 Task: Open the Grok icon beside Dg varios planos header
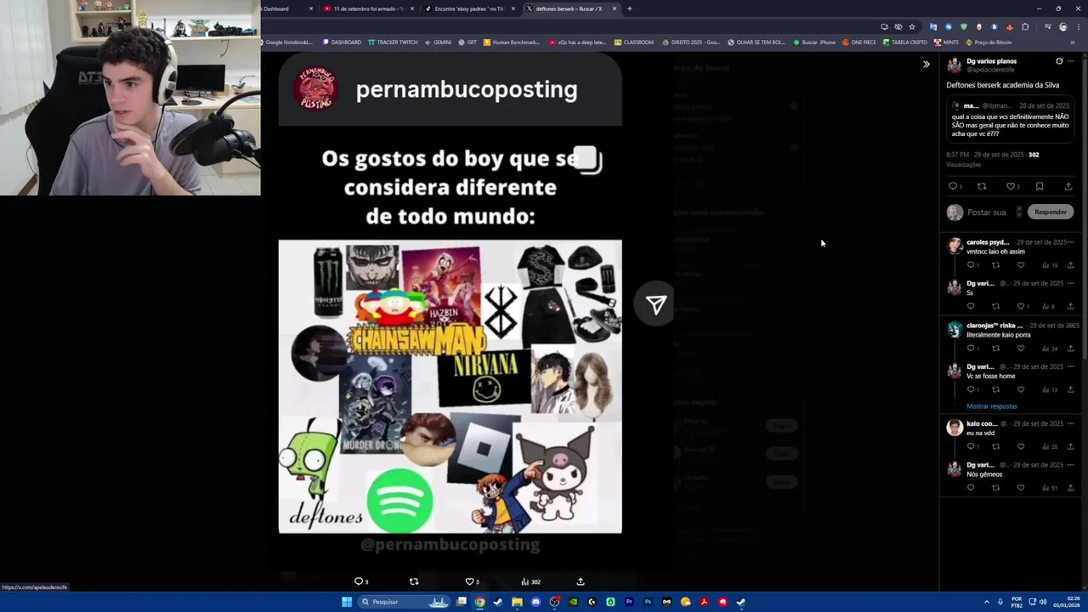click(x=1059, y=61)
